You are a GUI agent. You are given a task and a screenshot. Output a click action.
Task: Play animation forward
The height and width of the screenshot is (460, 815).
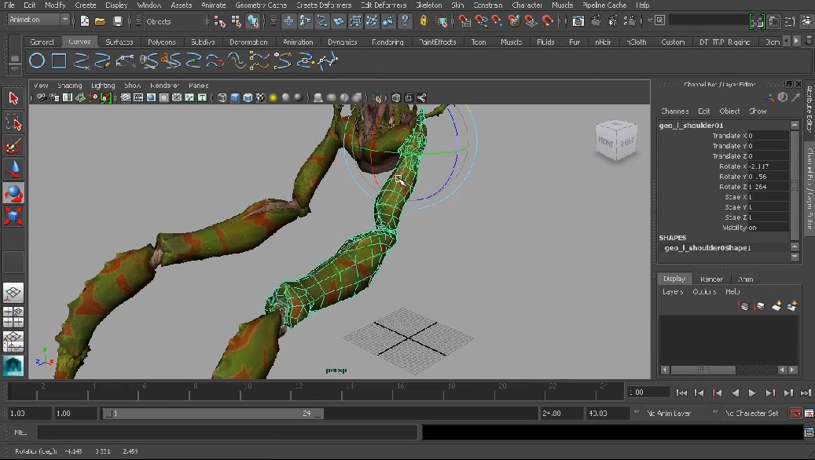(x=751, y=393)
